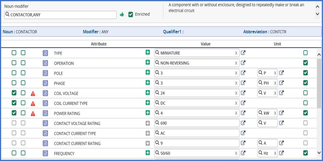The width and height of the screenshot is (323, 161).
Task: Open external link icon beside kW unit
Action: point(281,113)
